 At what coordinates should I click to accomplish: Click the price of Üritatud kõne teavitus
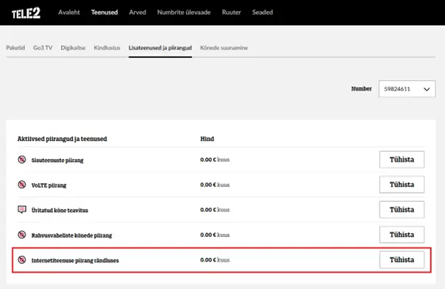[215, 210]
